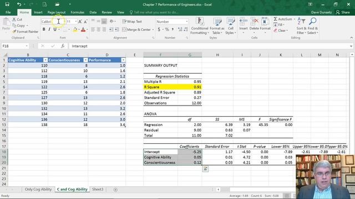
Task: Increase the font size
Action: [80, 22]
